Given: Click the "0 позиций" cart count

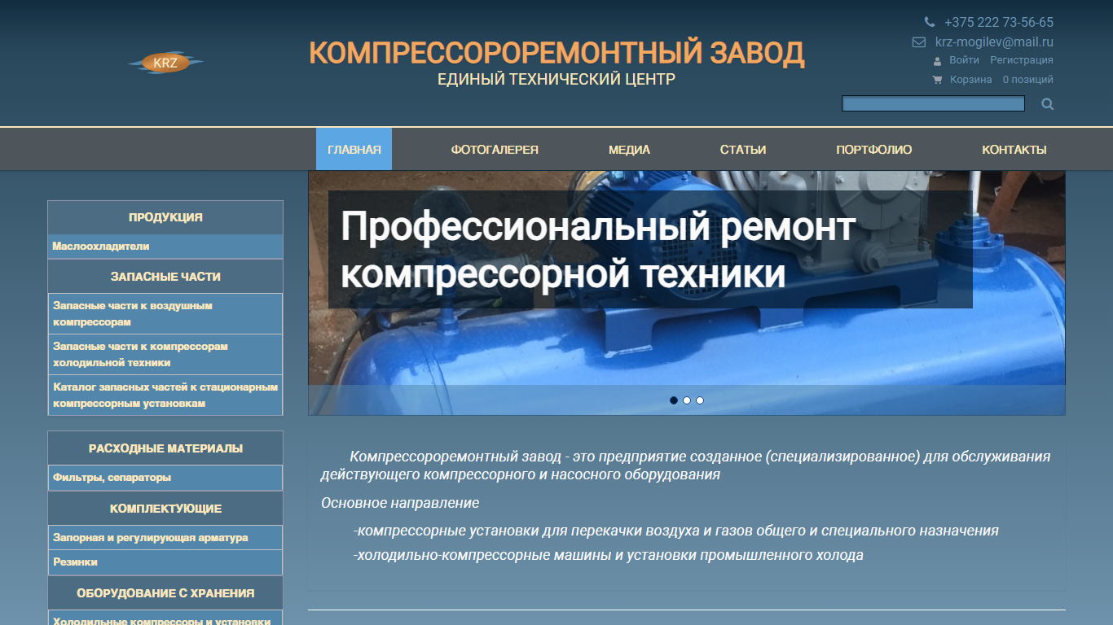Looking at the screenshot, I should tap(1027, 80).
